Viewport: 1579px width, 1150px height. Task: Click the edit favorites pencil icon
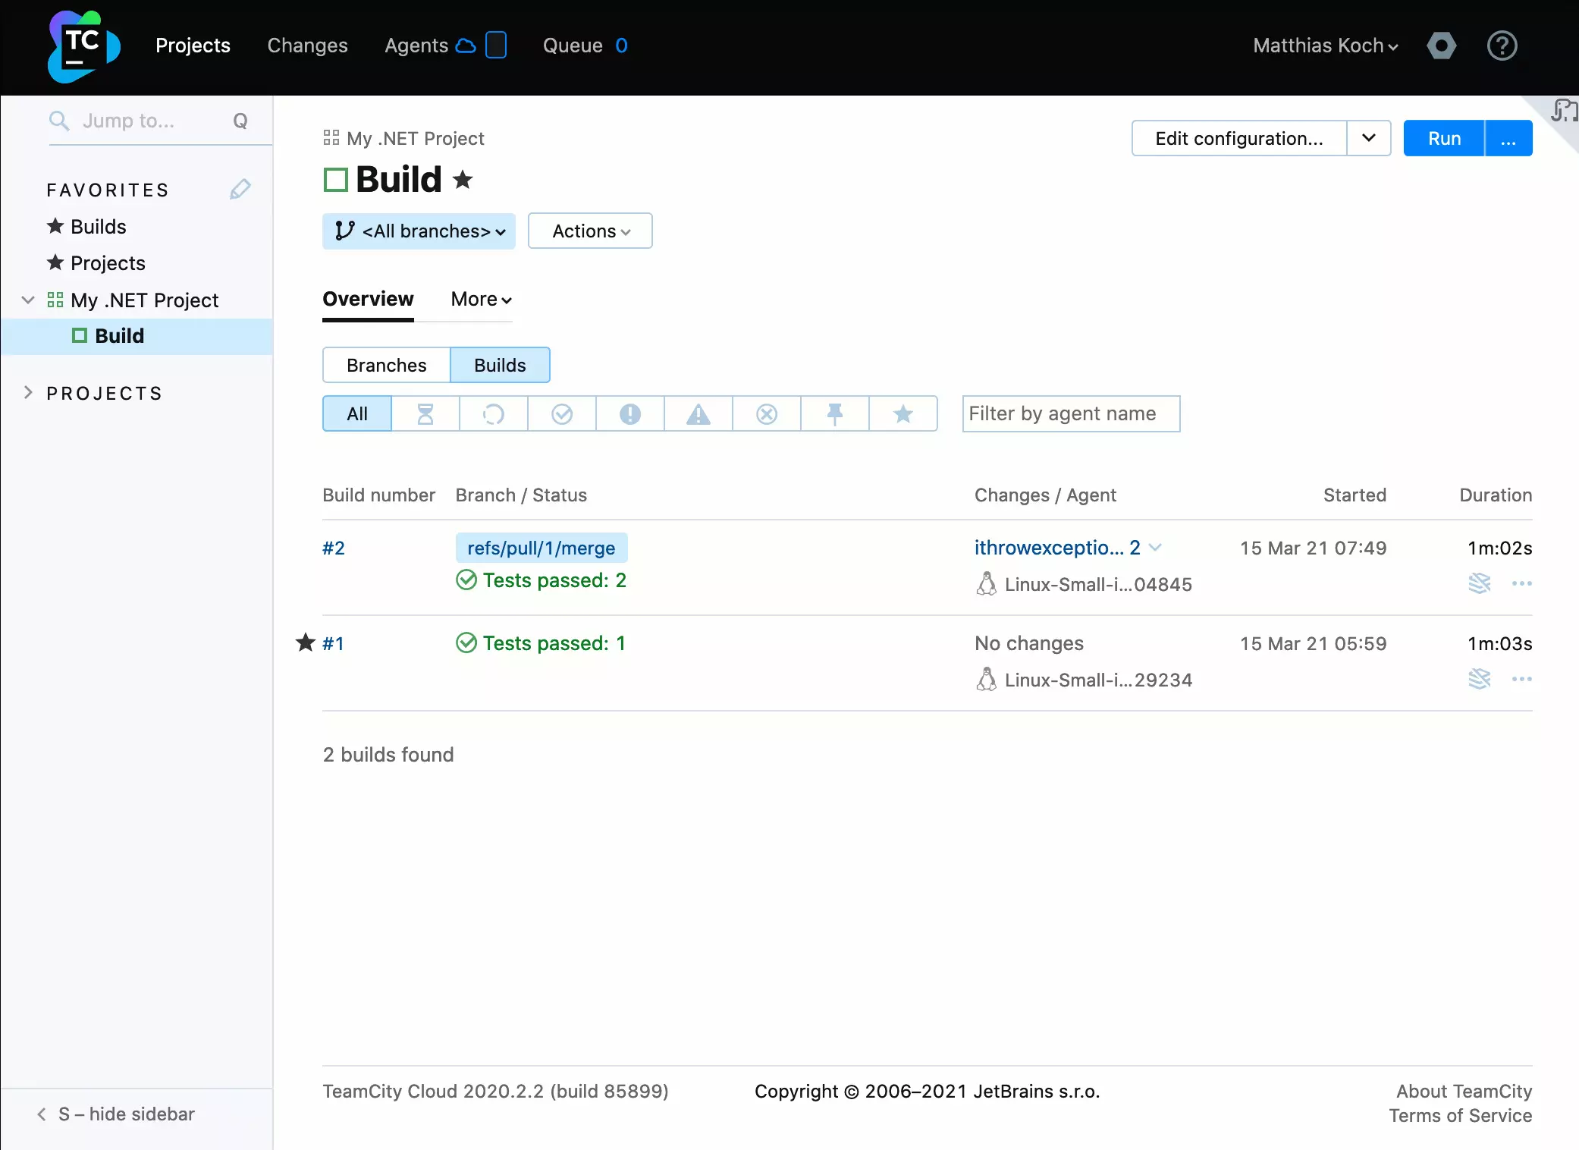[240, 190]
